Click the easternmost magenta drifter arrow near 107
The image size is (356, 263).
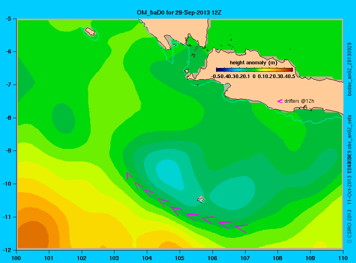241,228
